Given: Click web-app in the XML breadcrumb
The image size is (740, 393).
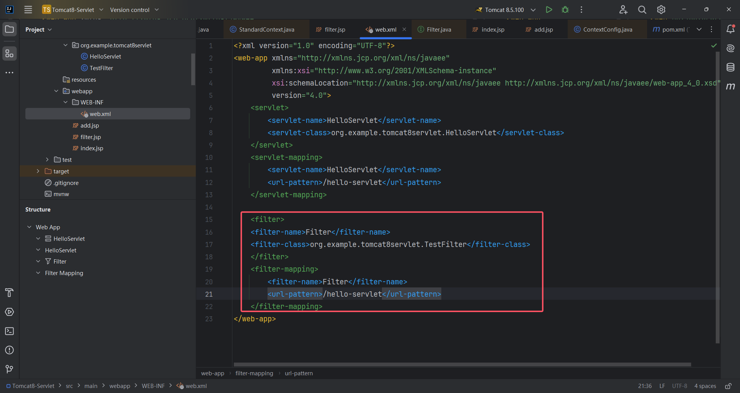Looking at the screenshot, I should [x=212, y=373].
